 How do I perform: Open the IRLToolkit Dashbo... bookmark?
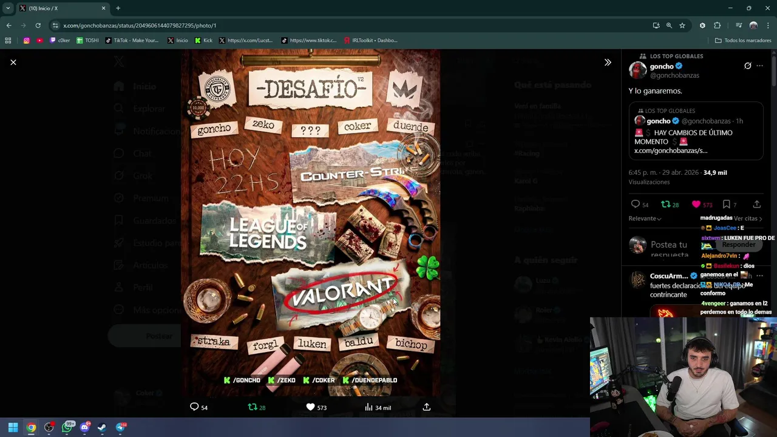[370, 41]
